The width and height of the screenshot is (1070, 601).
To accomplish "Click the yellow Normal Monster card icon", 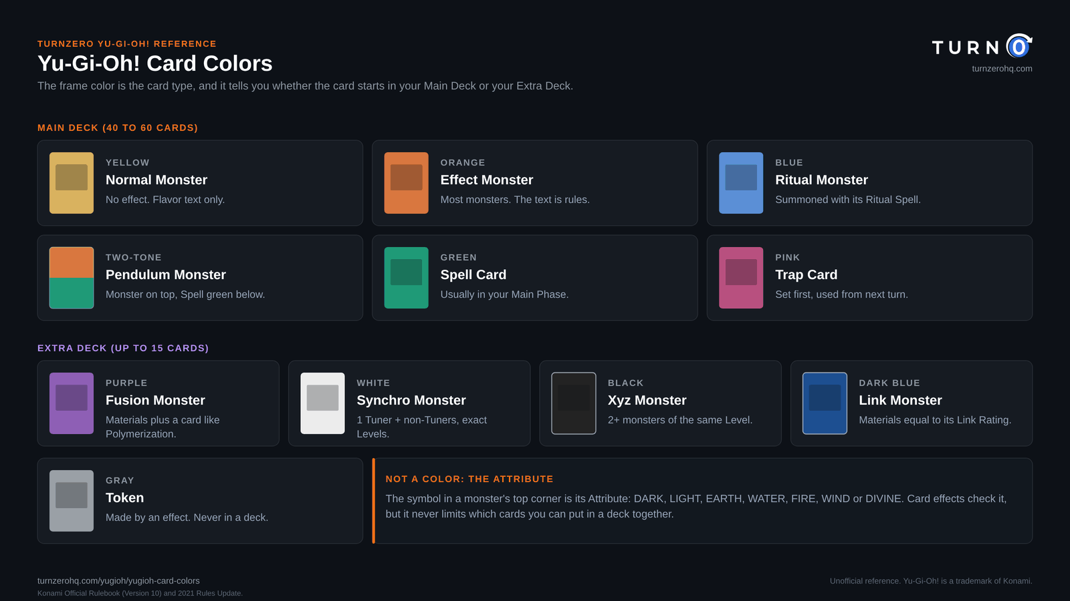I will coord(72,183).
